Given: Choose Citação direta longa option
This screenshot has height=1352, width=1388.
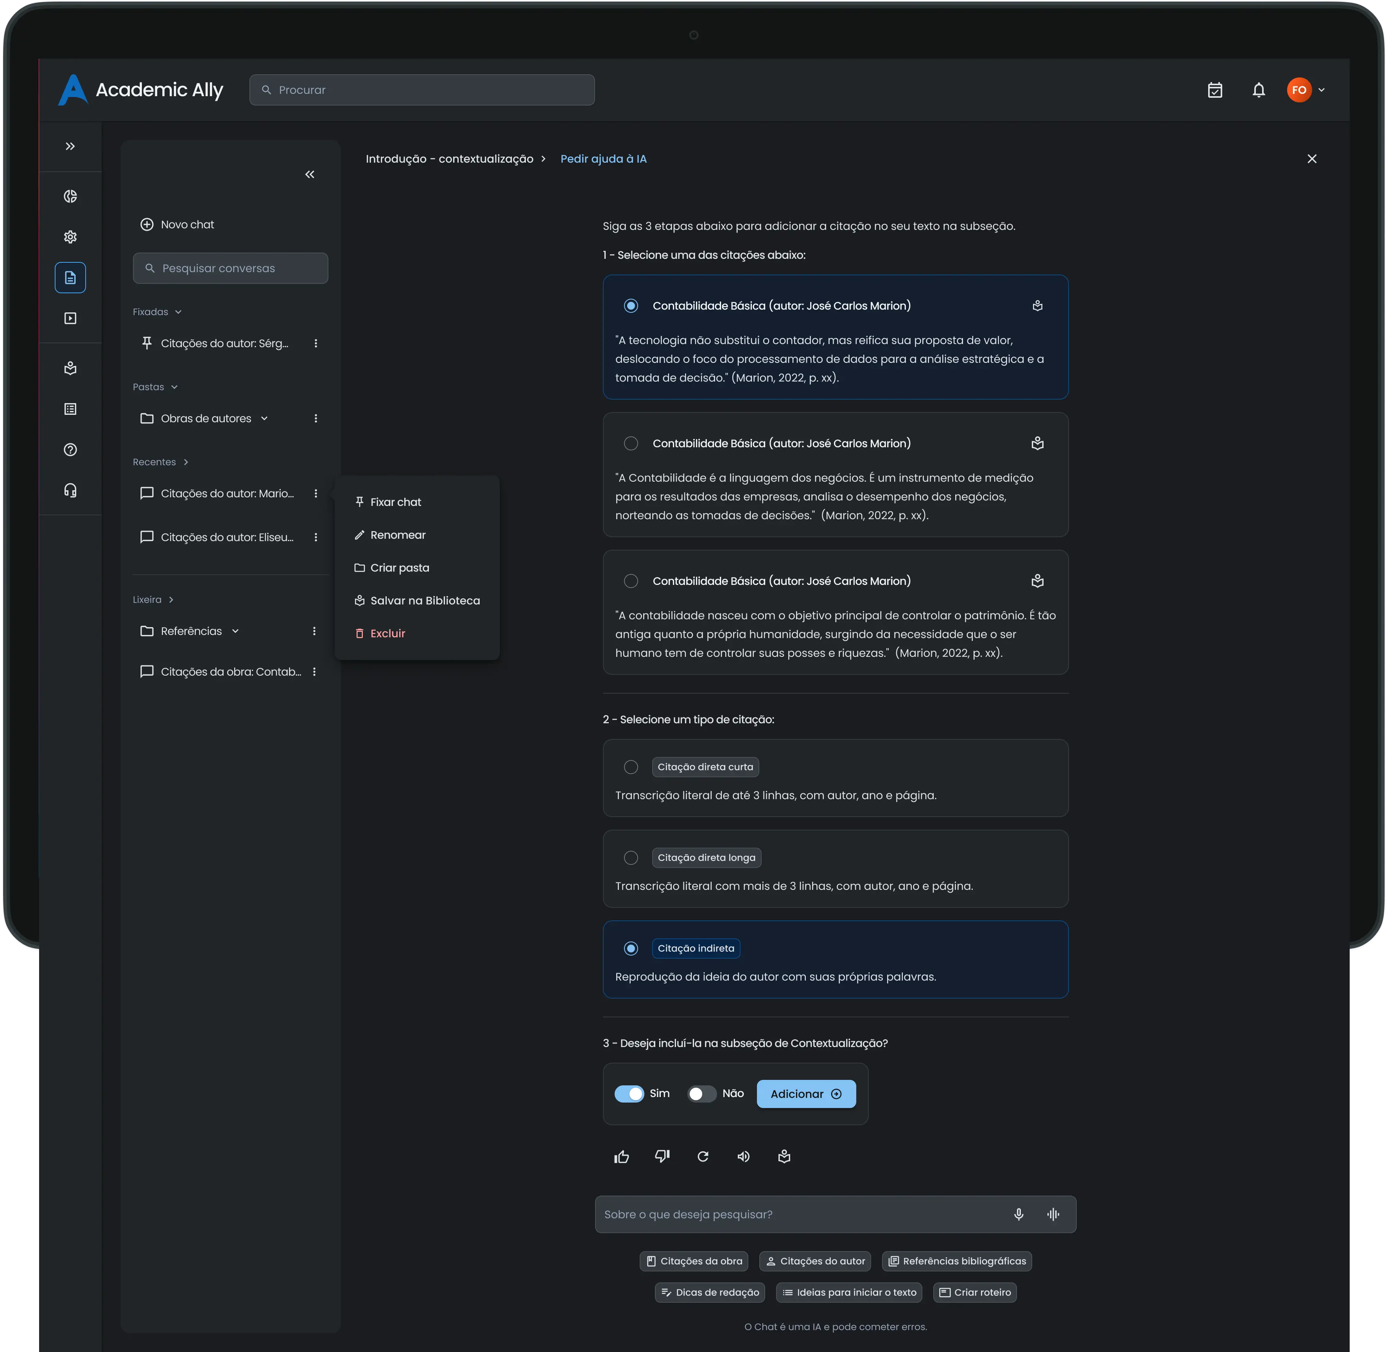Looking at the screenshot, I should tap(630, 858).
